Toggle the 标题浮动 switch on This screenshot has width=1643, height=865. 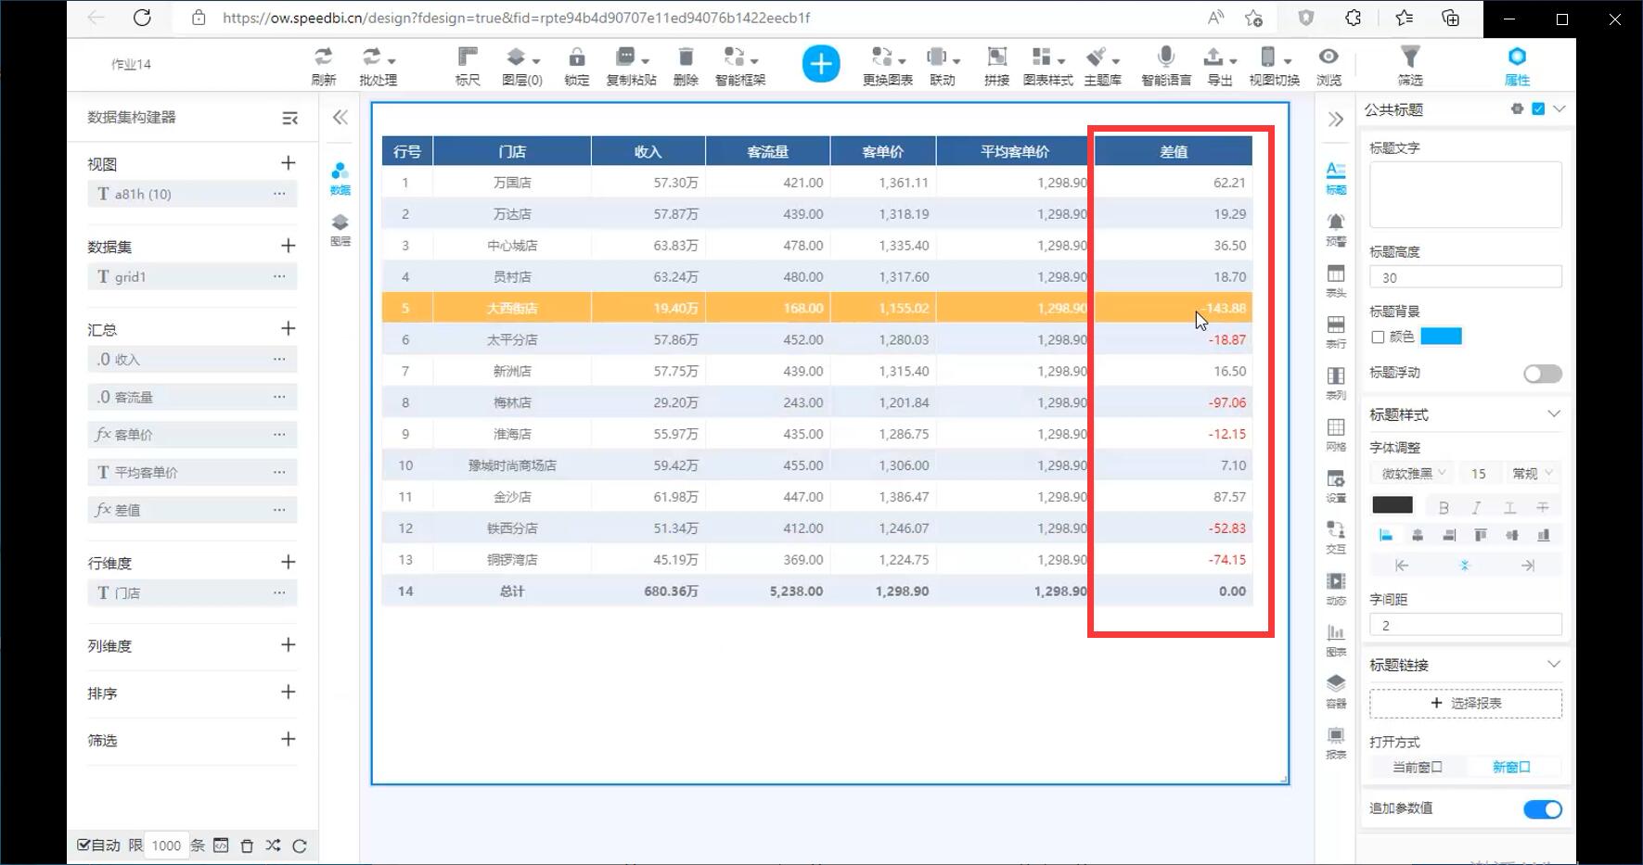(x=1542, y=374)
